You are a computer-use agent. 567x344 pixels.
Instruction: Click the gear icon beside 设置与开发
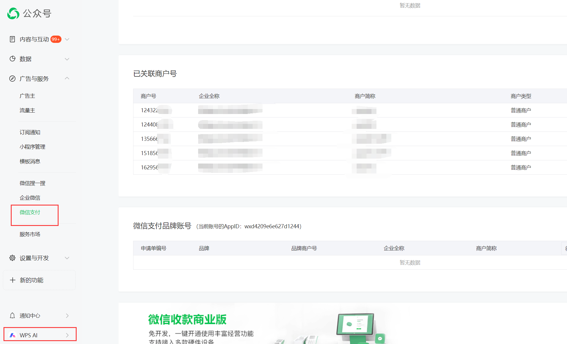12,258
